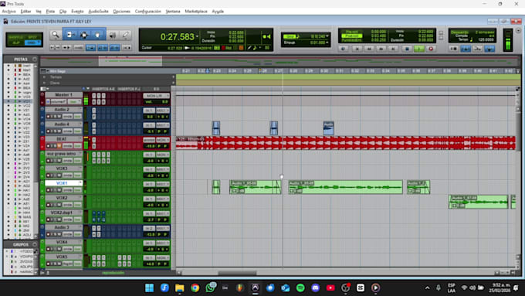
Task: Click the Go to End transport button
Action: coord(394,49)
